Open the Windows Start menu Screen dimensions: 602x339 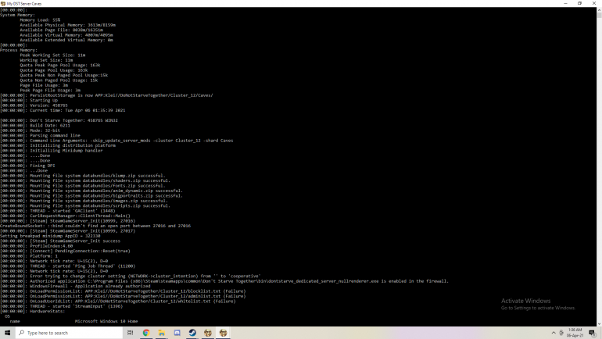click(x=7, y=333)
